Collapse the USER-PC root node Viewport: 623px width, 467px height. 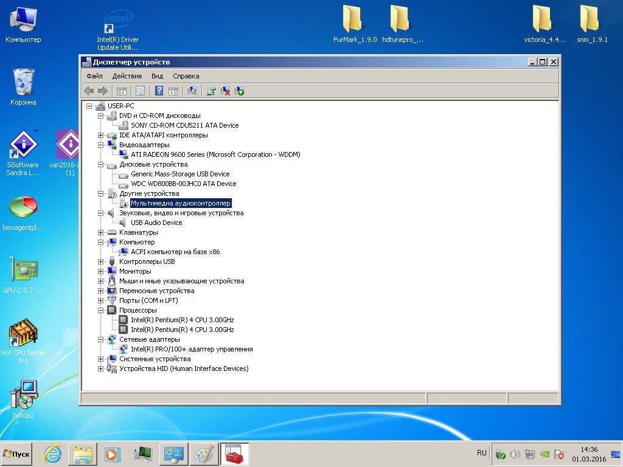[x=89, y=106]
